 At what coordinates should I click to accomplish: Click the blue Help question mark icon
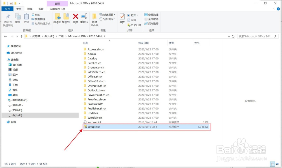tap(278, 9)
